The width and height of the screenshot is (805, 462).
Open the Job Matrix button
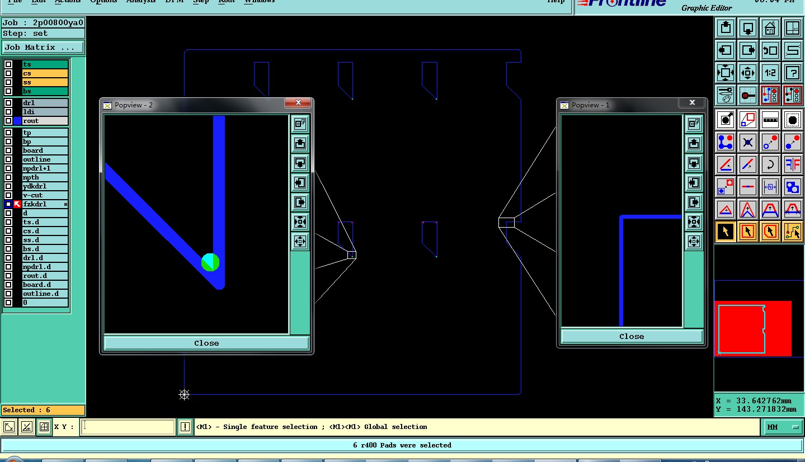pyautogui.click(x=43, y=48)
